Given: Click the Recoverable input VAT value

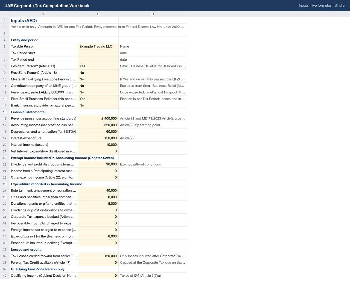Looking at the screenshot, I should point(98,223).
